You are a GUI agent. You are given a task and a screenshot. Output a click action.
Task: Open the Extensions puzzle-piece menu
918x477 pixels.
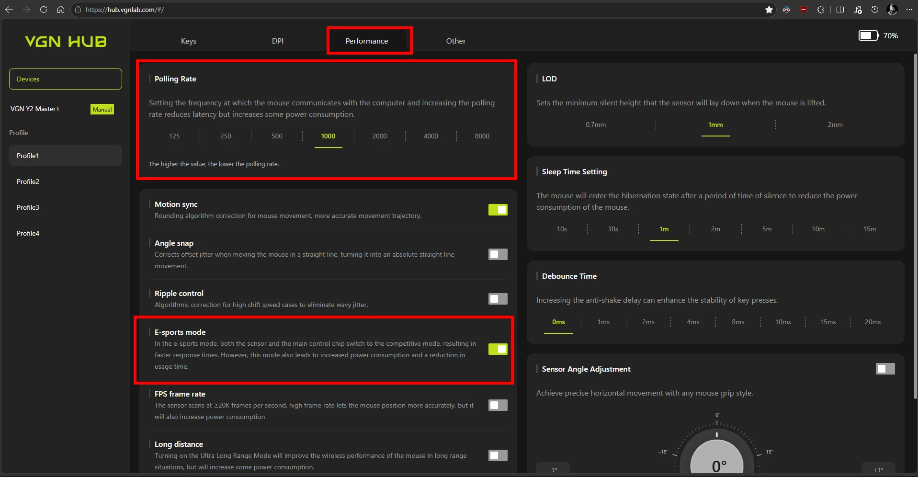point(821,10)
